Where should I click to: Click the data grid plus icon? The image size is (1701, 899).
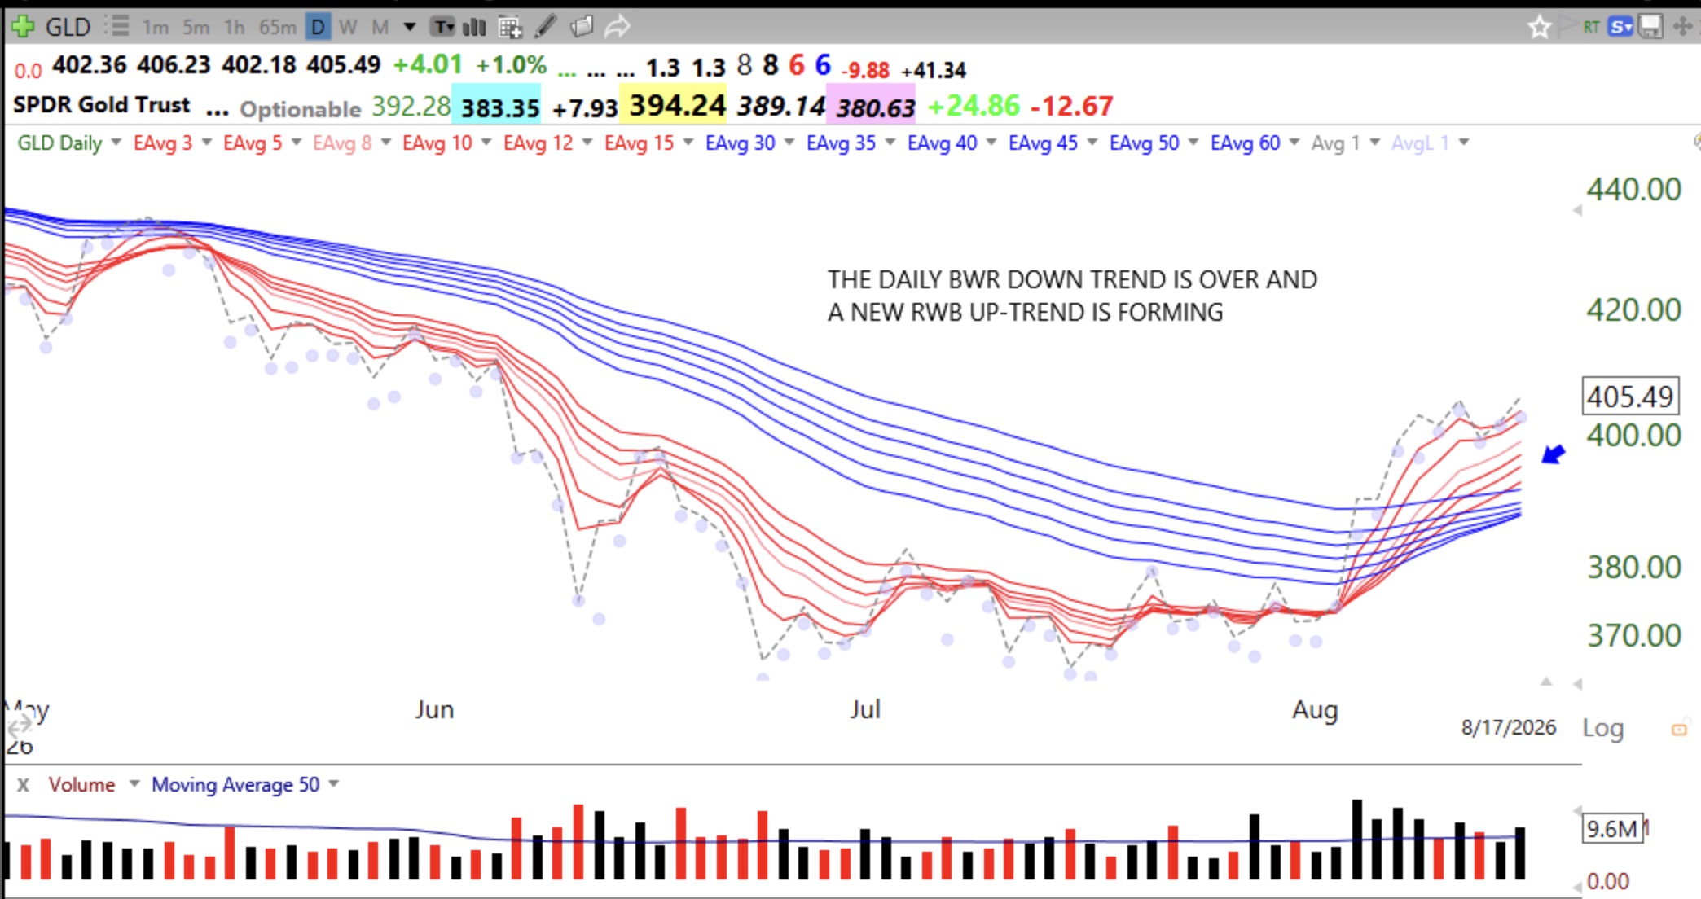[x=510, y=28]
